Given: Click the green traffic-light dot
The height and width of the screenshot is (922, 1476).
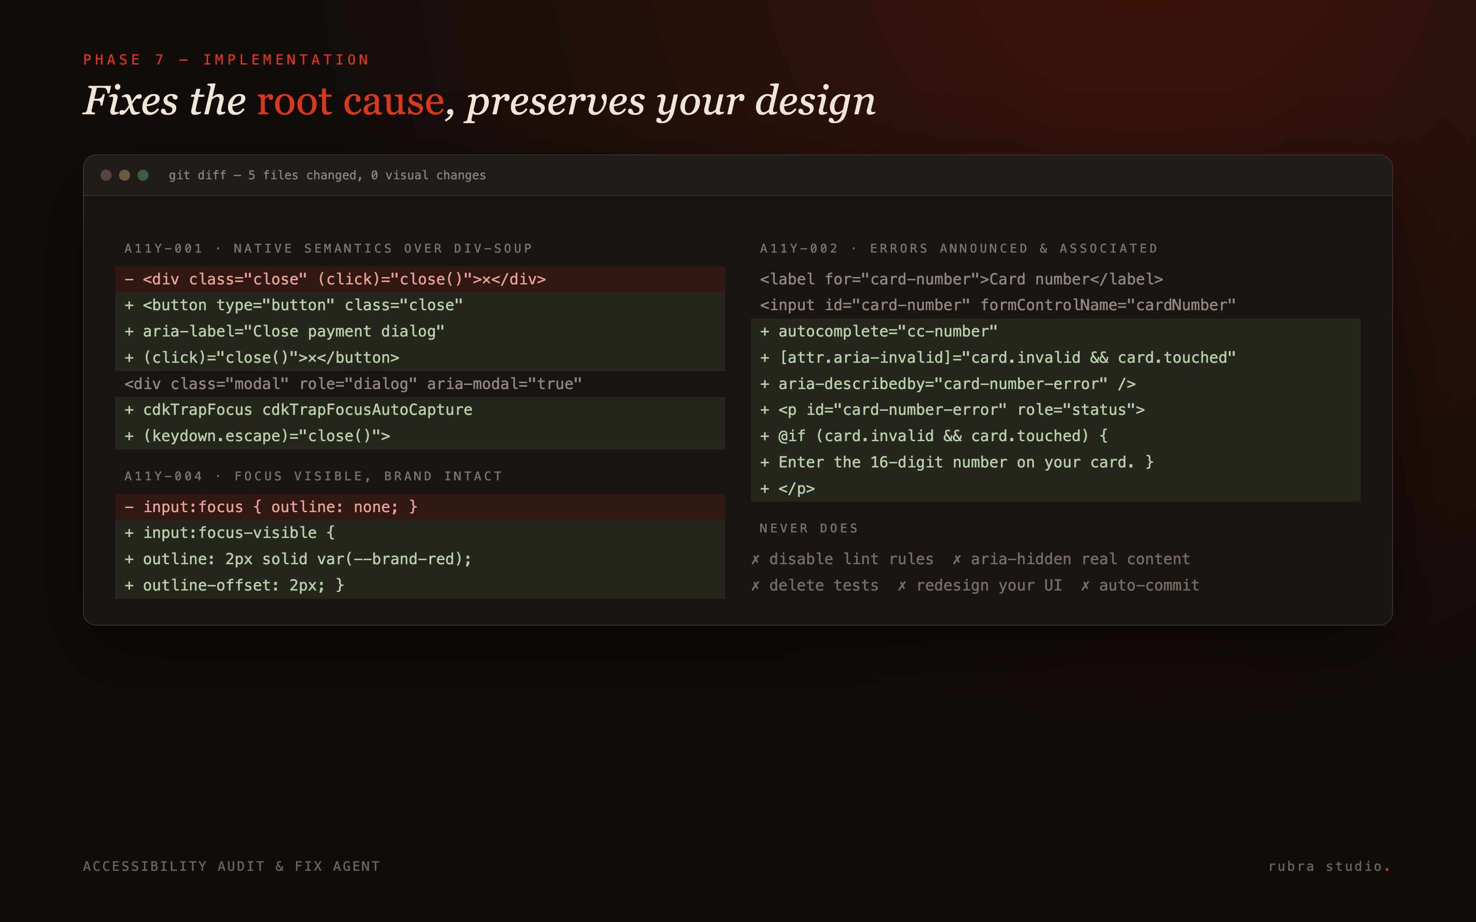Looking at the screenshot, I should tap(143, 175).
